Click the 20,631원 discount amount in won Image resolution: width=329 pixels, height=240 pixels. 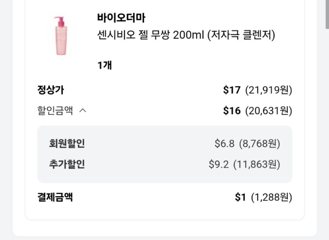click(x=269, y=111)
